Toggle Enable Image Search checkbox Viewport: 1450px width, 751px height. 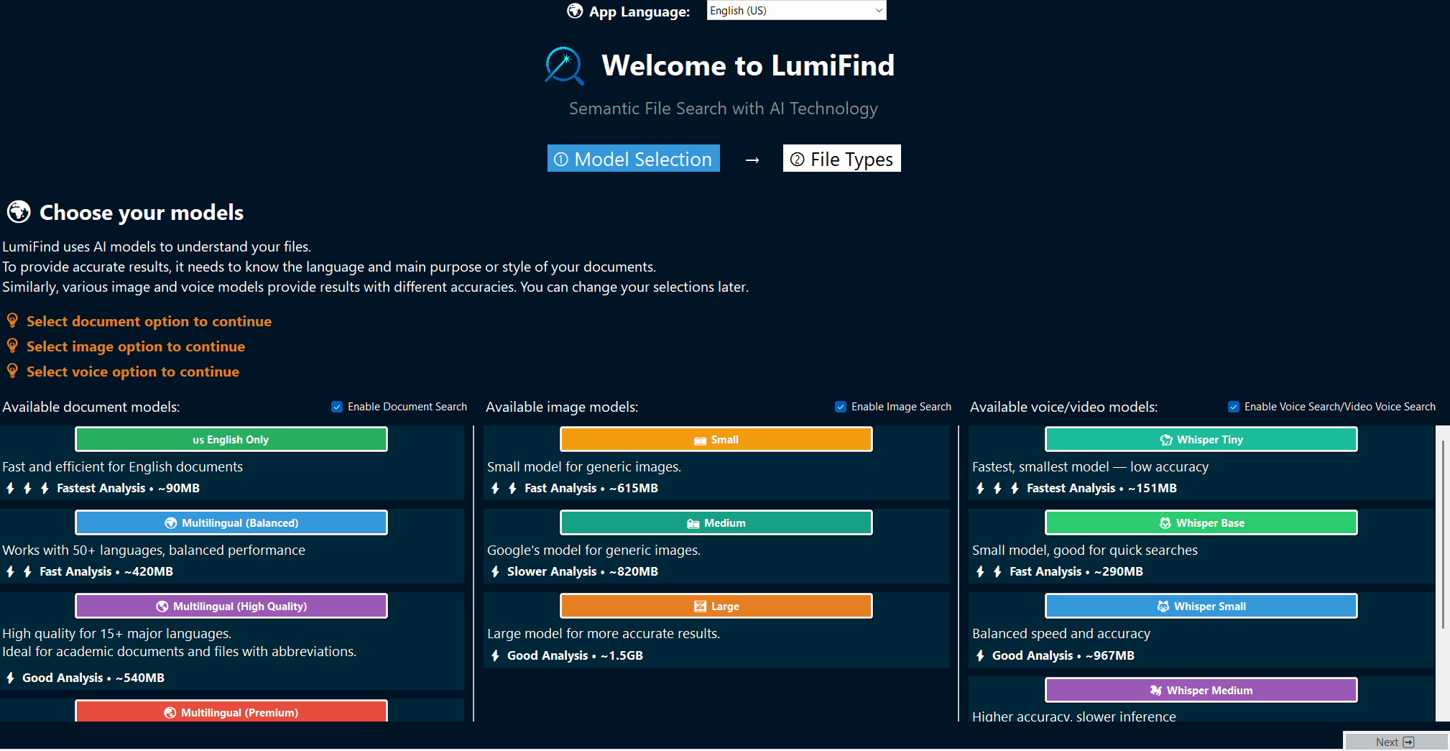841,407
